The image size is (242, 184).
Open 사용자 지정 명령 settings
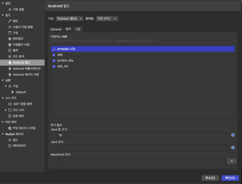(23, 27)
